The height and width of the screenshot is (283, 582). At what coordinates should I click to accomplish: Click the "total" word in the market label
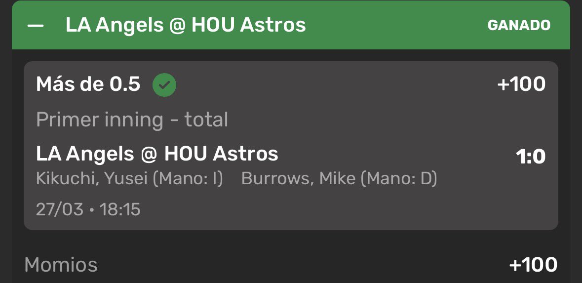click(206, 120)
